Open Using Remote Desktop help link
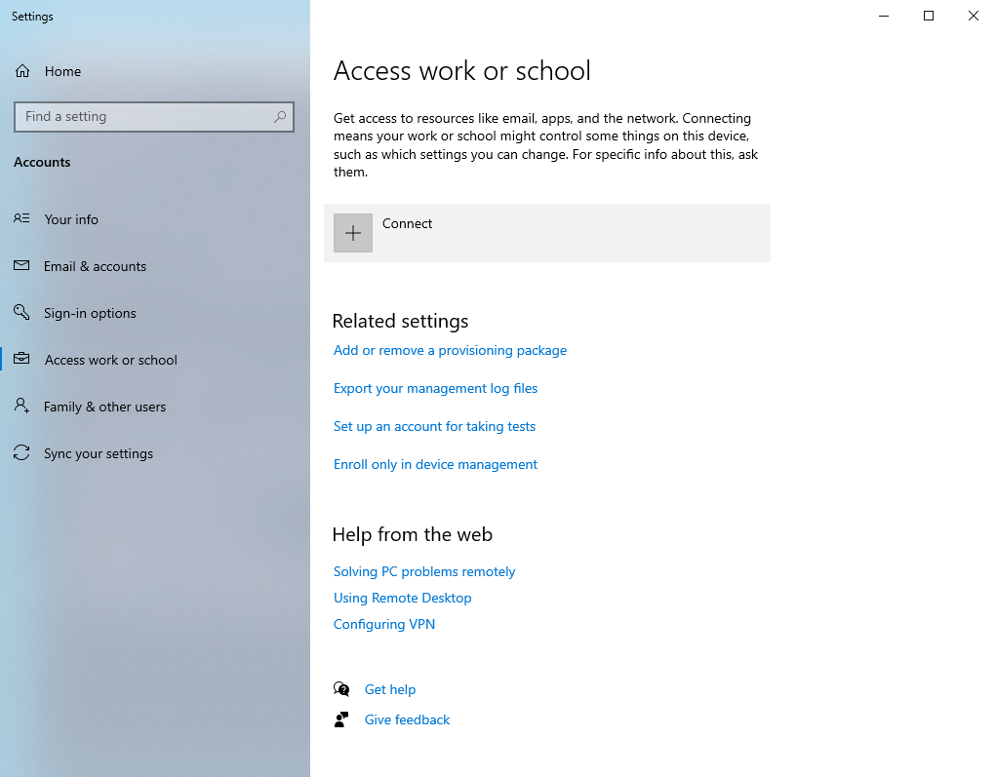This screenshot has height=777, width=996. [x=402, y=598]
